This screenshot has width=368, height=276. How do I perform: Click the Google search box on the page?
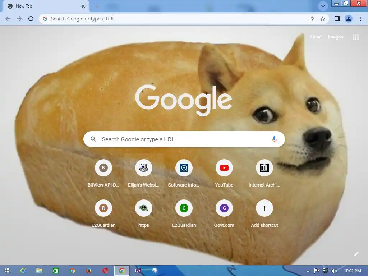[x=184, y=139]
